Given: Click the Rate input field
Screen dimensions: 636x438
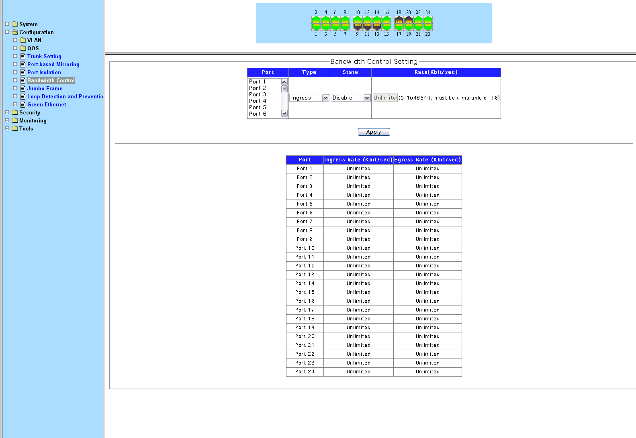Looking at the screenshot, I should click(385, 98).
